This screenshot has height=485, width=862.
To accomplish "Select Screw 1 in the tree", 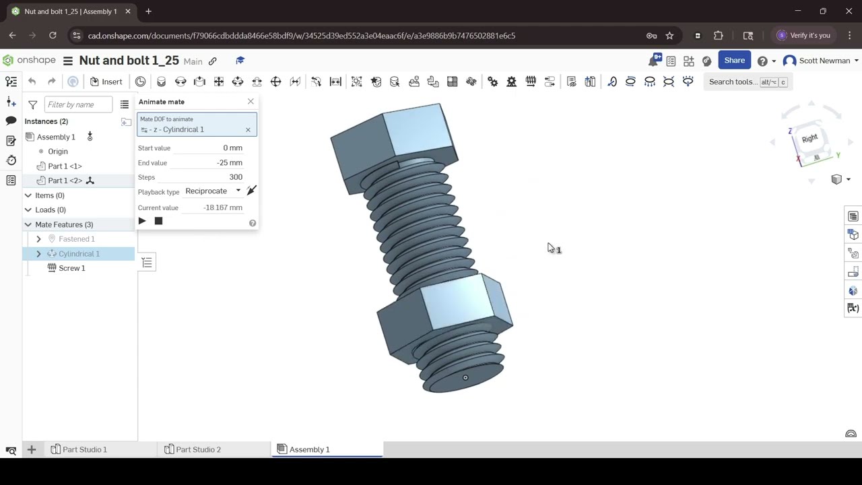I will point(72,268).
